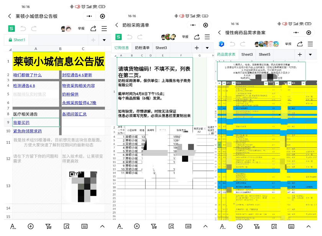Tap green S logo in 莱顿小城信息公告板 toolbar

click(11, 28)
